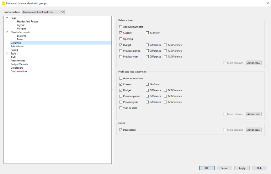Select Layout in tree

tap(21, 25)
